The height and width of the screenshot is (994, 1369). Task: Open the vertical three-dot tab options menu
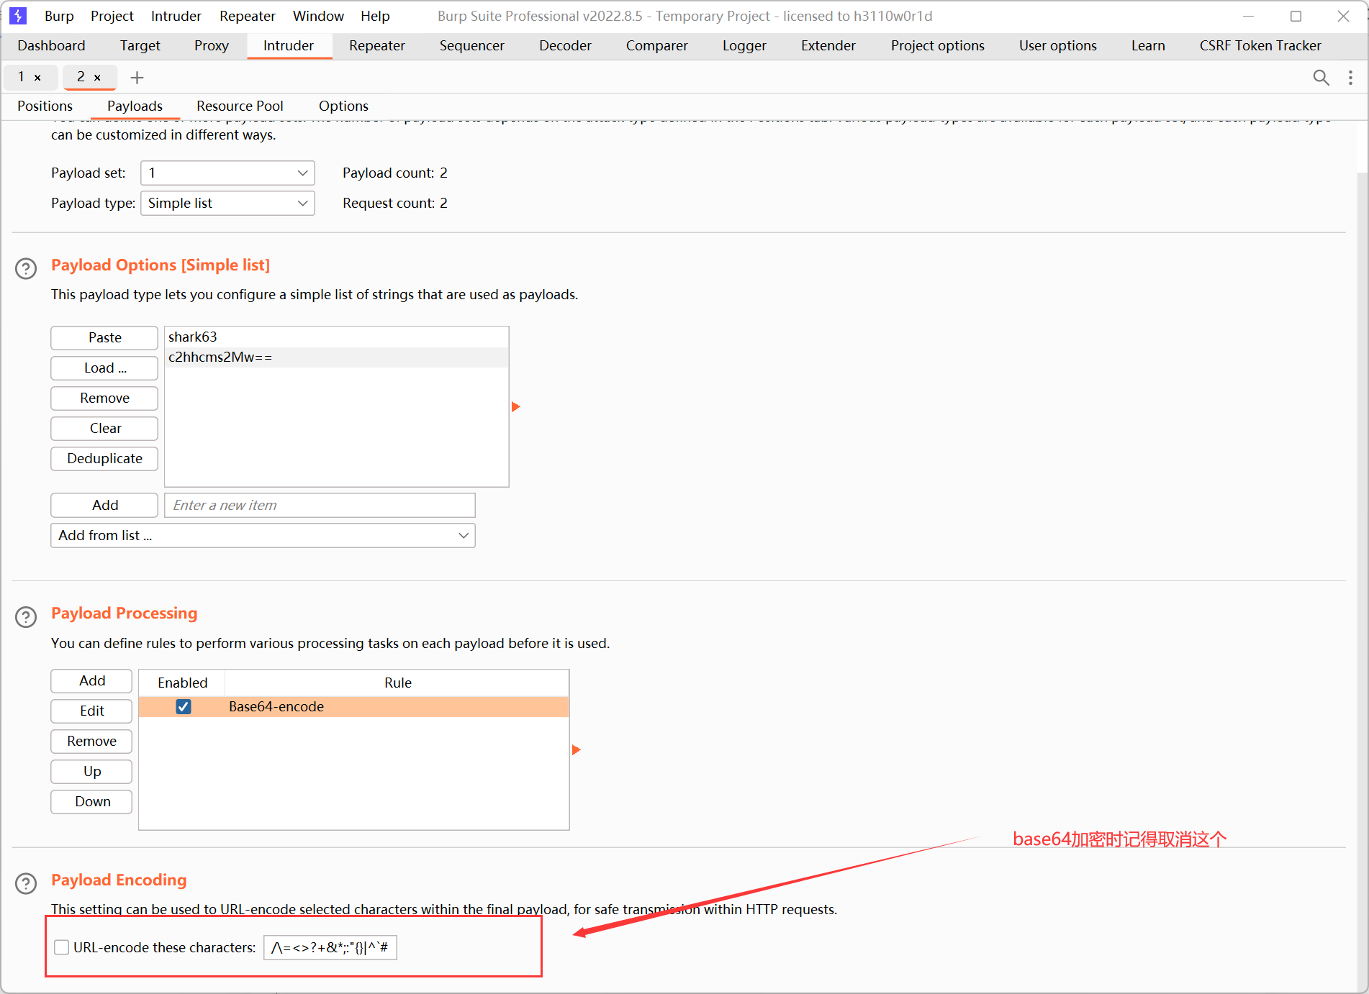pos(1350,77)
